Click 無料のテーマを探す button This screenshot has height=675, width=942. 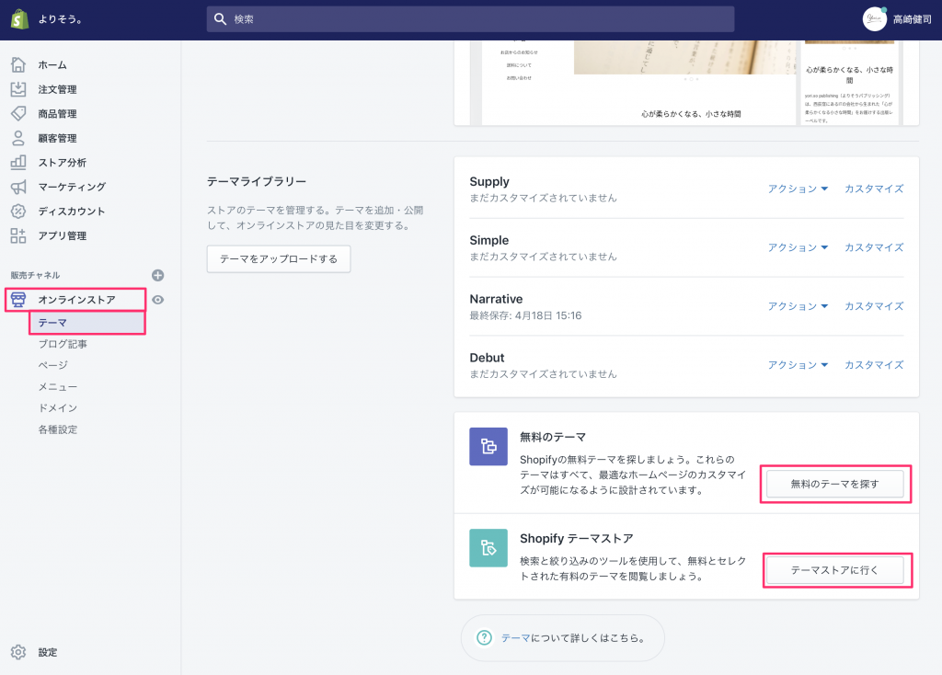(835, 484)
